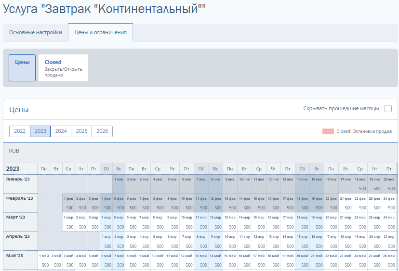Open Closed Закрыть/Открыть продажи option

tap(63, 68)
